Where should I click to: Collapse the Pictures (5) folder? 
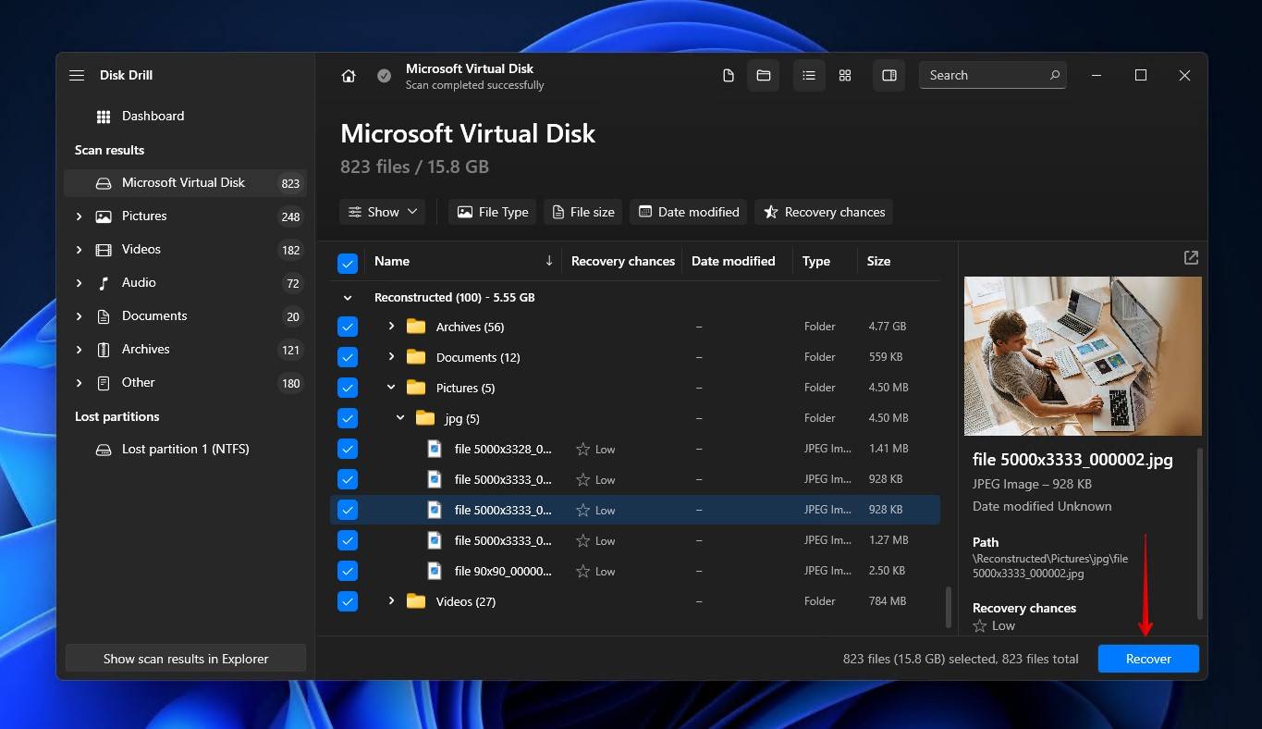[x=391, y=388]
